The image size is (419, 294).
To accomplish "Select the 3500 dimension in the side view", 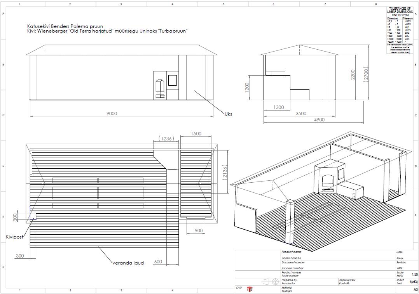I will (x=301, y=113).
